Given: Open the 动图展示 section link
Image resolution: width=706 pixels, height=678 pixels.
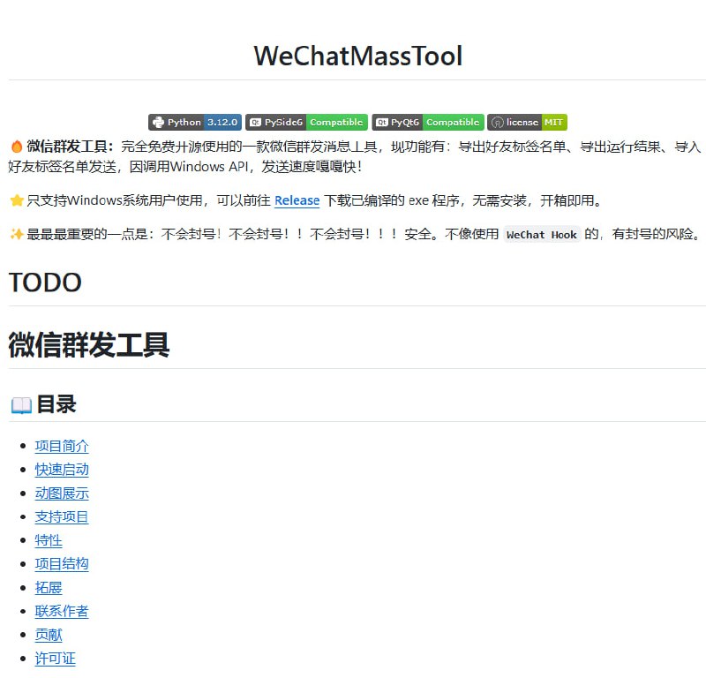Looking at the screenshot, I should pos(61,493).
